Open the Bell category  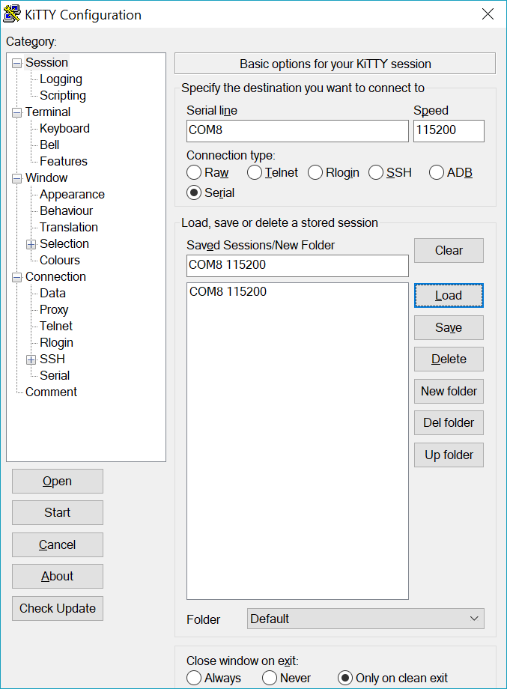tap(49, 145)
